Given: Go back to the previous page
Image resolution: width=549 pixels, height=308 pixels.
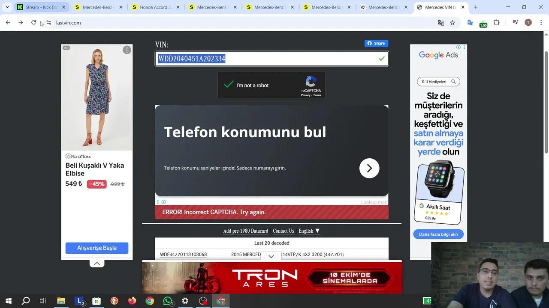Looking at the screenshot, I should (x=8, y=23).
